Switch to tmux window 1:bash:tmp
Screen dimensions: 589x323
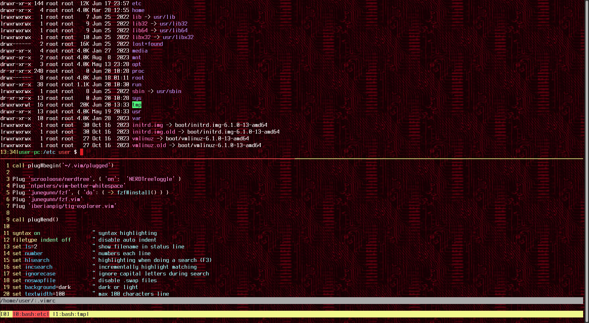pyautogui.click(x=71, y=314)
